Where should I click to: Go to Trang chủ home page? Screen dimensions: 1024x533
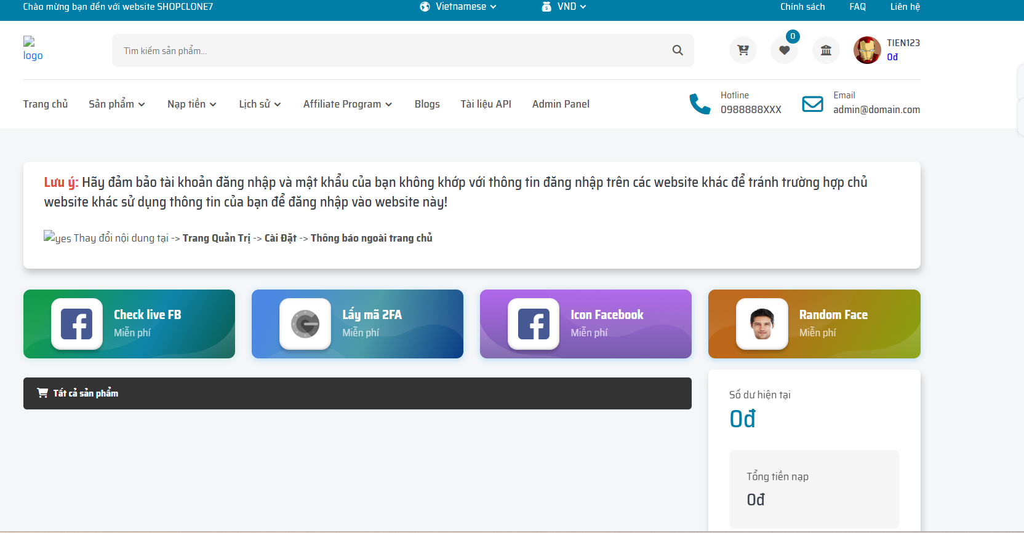(46, 104)
